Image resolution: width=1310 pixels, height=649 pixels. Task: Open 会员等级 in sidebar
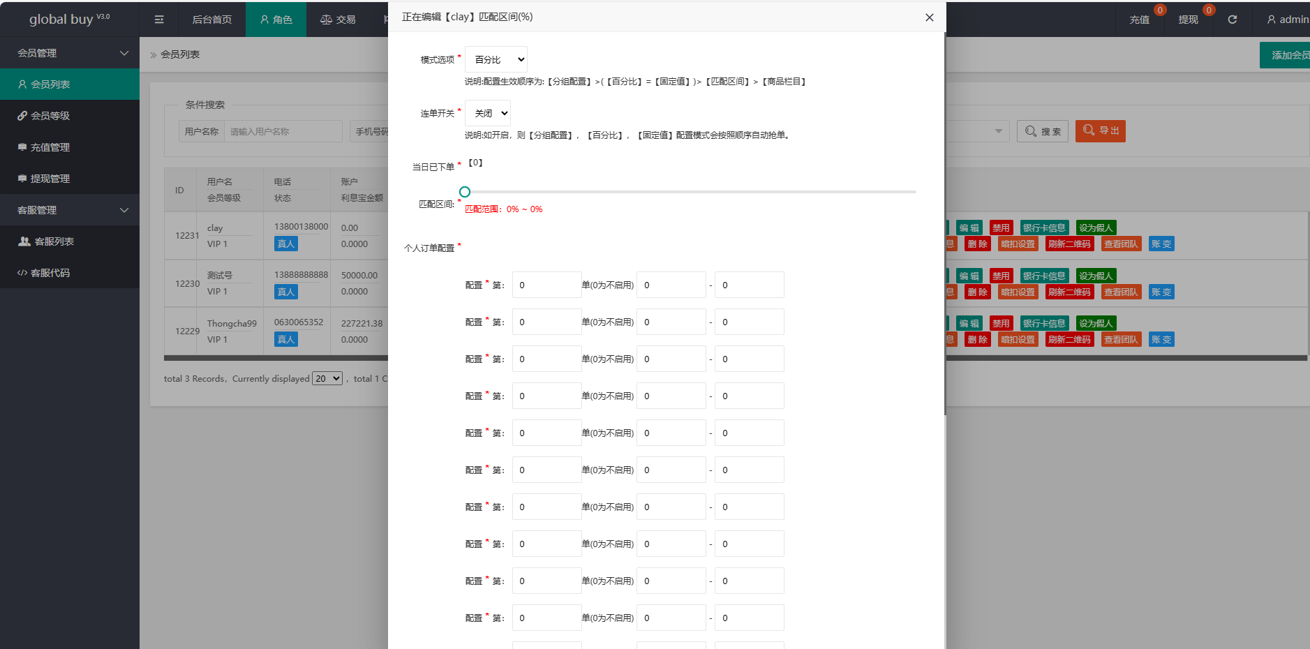coord(70,116)
